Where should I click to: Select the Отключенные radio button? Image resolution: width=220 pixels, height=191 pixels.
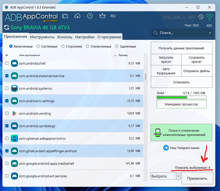(x=87, y=46)
